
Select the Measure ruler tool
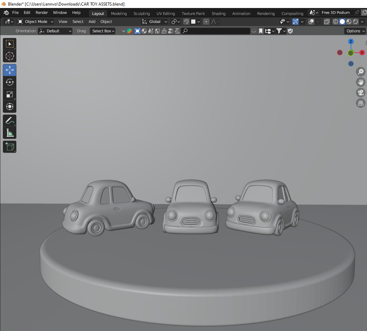10,133
